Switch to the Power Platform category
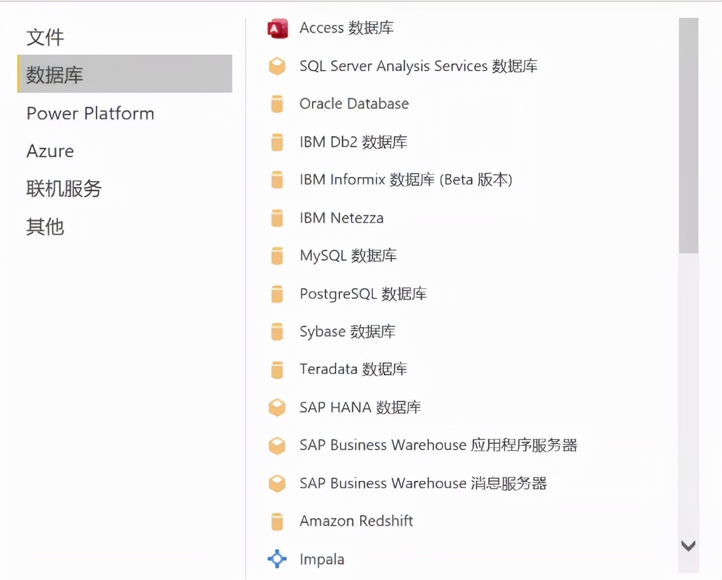 pos(90,113)
